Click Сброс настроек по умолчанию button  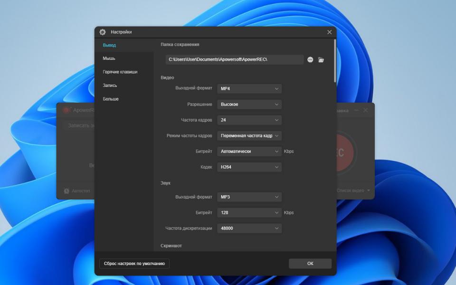(x=134, y=264)
